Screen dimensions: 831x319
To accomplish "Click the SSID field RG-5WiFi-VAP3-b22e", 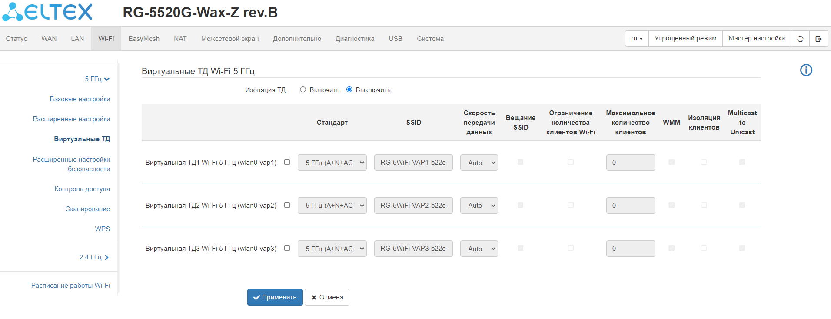I will [413, 249].
